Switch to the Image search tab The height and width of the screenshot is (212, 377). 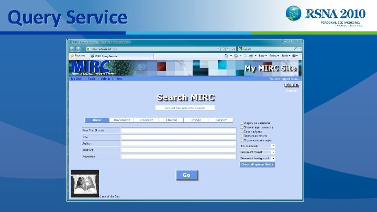click(x=196, y=120)
